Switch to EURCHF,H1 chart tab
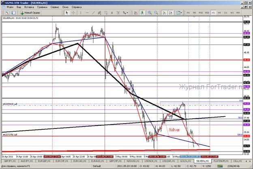253x169 pixels. tap(62, 161)
